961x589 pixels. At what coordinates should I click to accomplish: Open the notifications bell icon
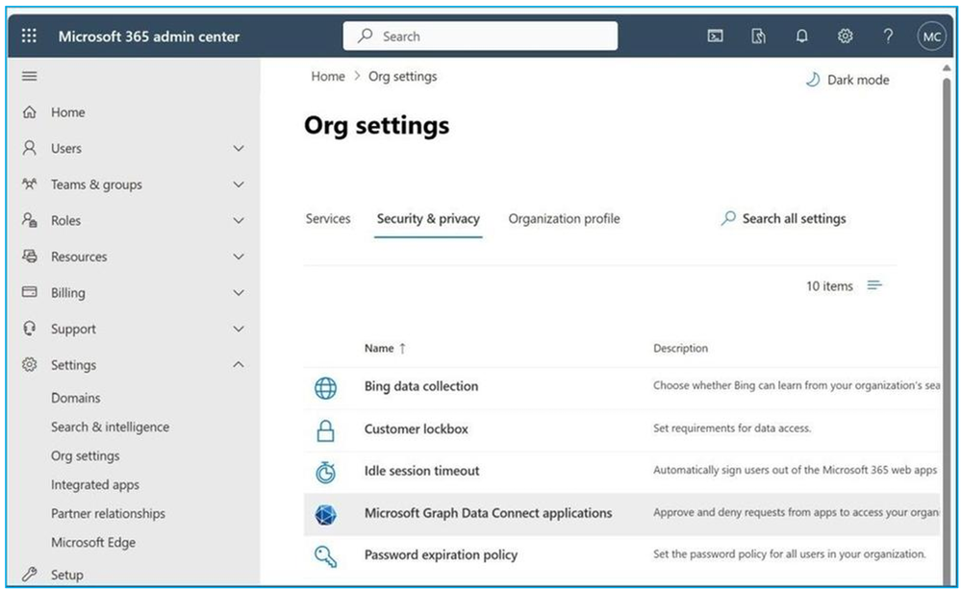click(801, 37)
